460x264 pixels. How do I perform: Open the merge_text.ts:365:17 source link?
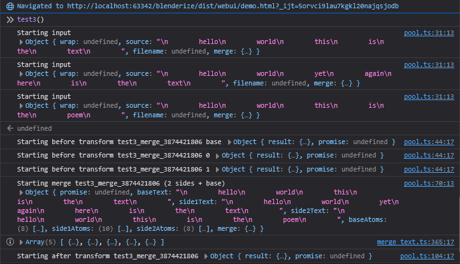pos(415,242)
